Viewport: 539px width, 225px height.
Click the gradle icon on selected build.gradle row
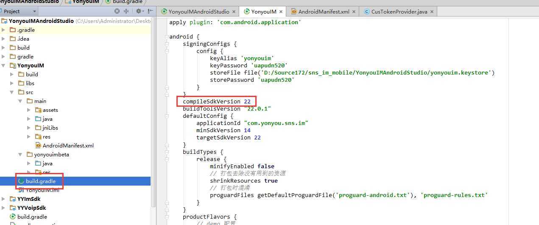[21, 181]
